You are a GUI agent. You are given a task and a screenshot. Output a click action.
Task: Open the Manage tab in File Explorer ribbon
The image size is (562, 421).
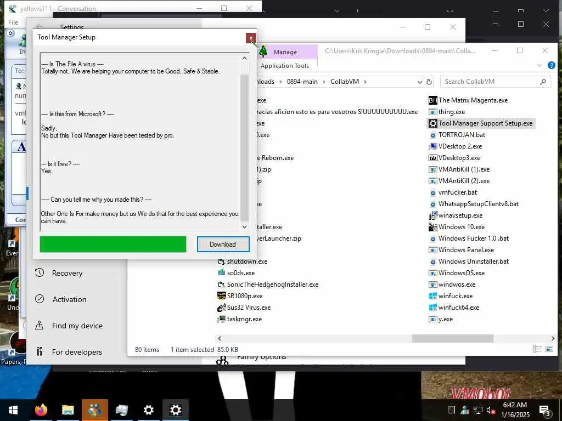click(x=285, y=52)
